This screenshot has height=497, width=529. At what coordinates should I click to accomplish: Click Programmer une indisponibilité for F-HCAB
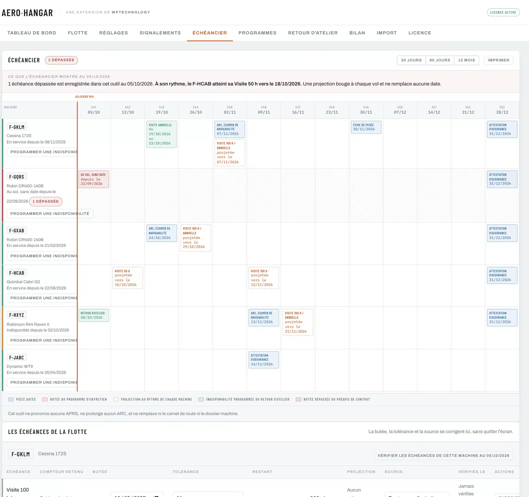[42, 298]
